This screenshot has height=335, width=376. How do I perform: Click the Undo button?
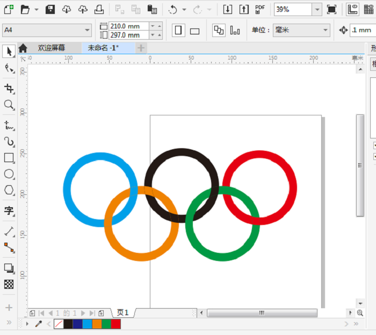tap(172, 10)
